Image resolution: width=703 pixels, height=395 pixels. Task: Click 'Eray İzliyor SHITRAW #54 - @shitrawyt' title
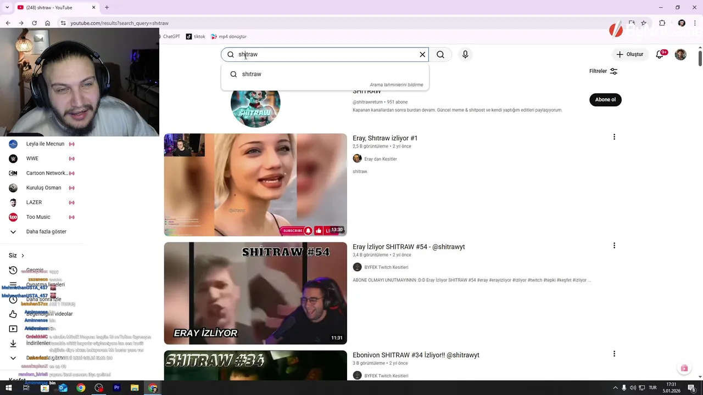pos(409,247)
